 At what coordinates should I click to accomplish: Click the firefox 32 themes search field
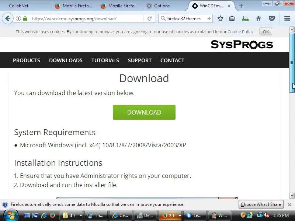click(x=185, y=19)
